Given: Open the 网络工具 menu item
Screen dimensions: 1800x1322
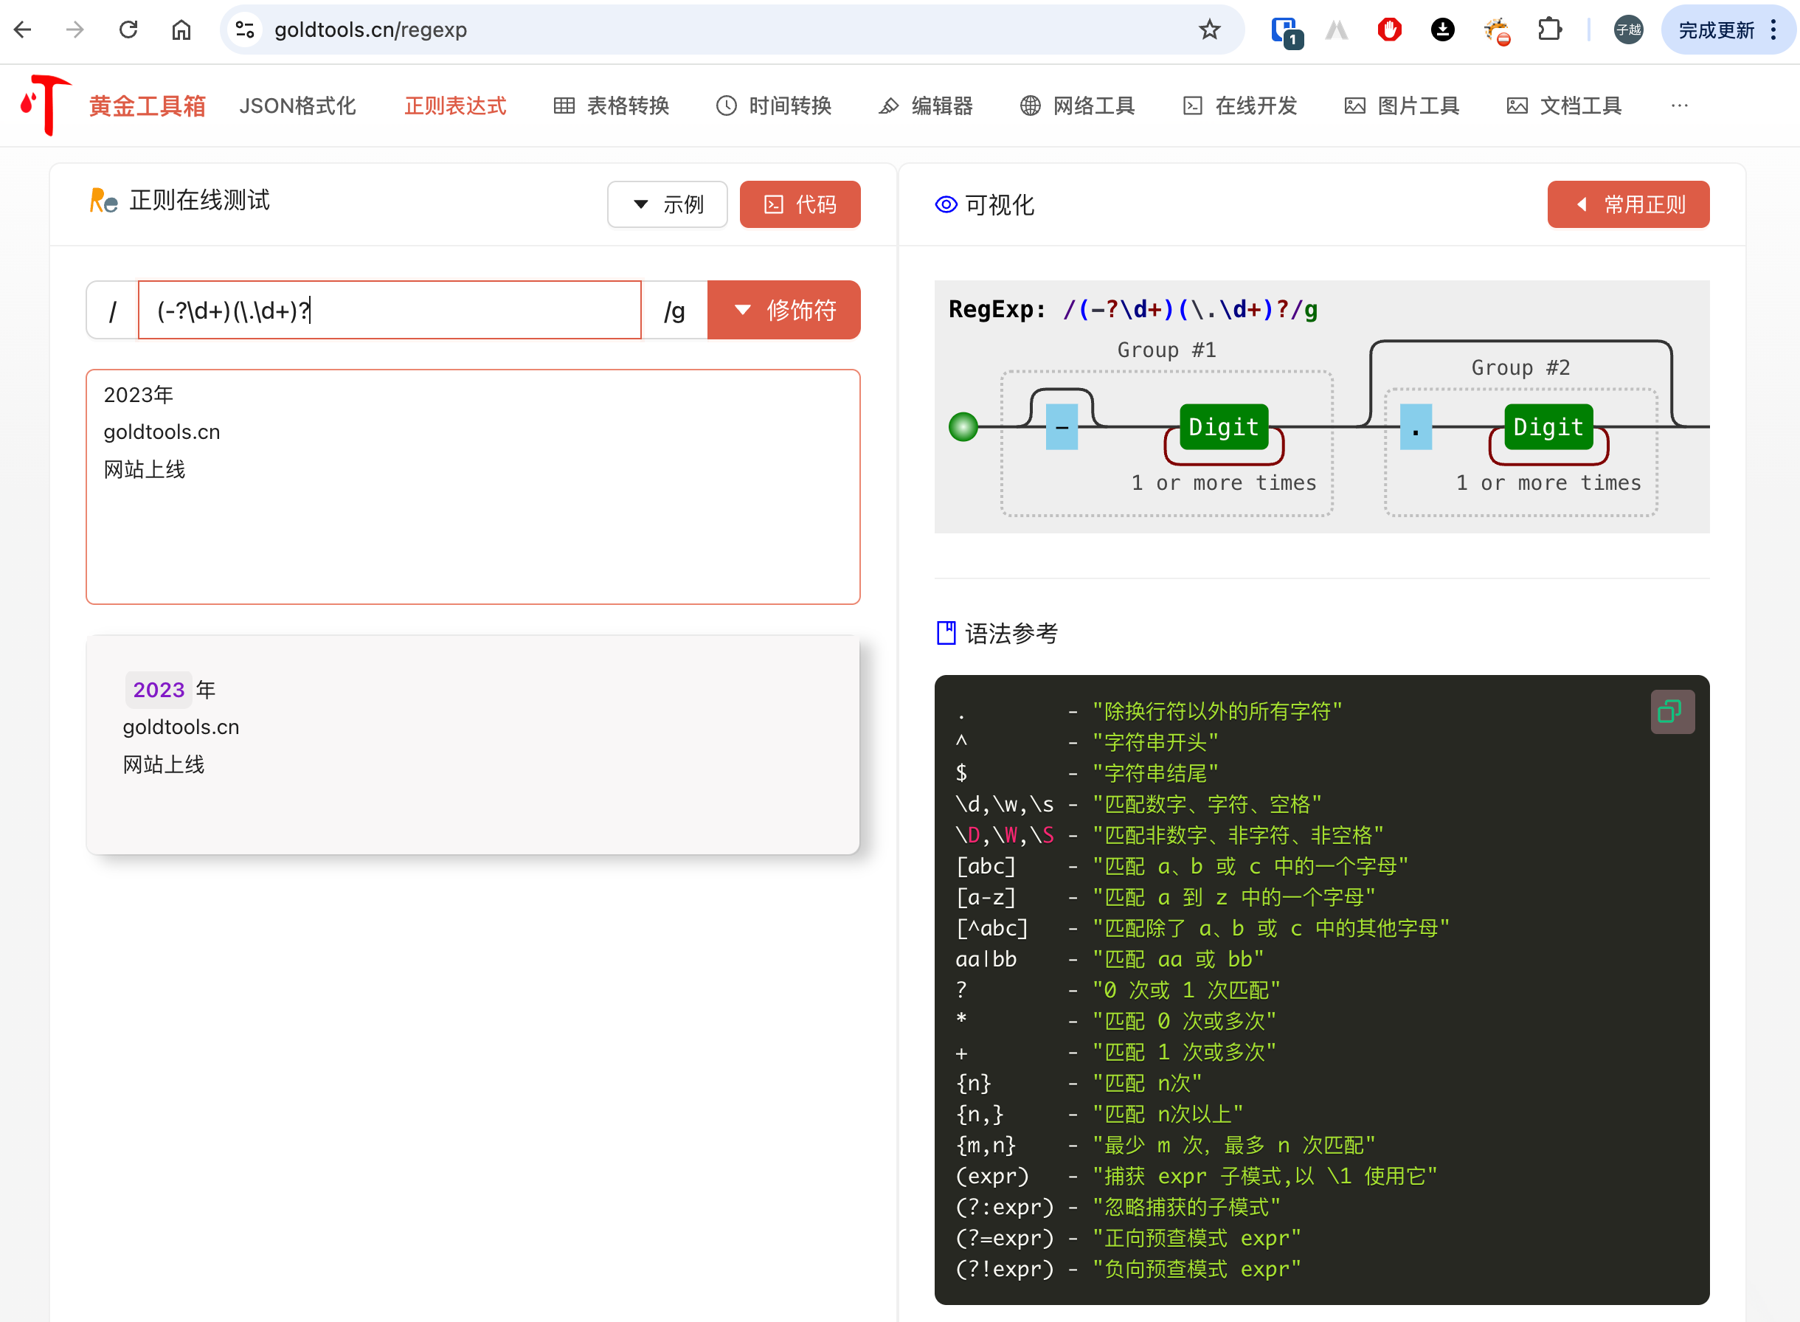Looking at the screenshot, I should coord(1077,105).
